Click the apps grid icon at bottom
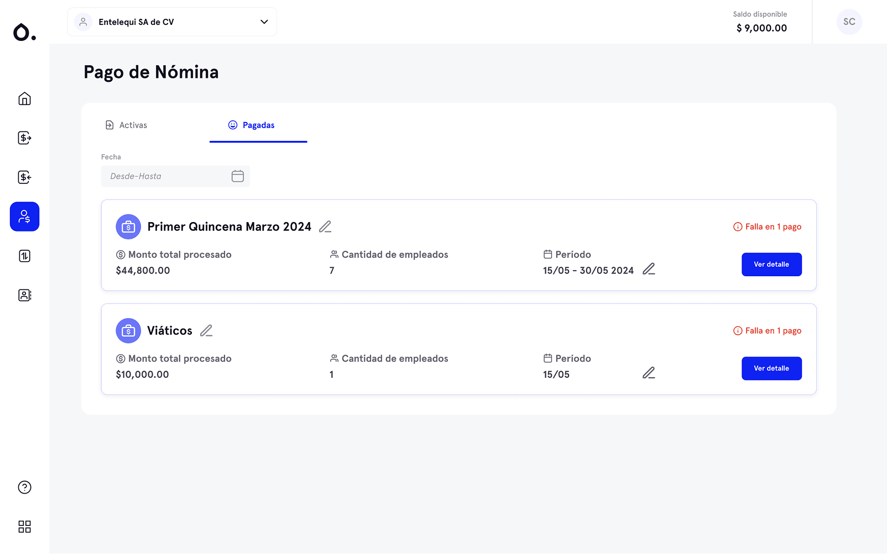This screenshot has height=554, width=887. (x=24, y=526)
